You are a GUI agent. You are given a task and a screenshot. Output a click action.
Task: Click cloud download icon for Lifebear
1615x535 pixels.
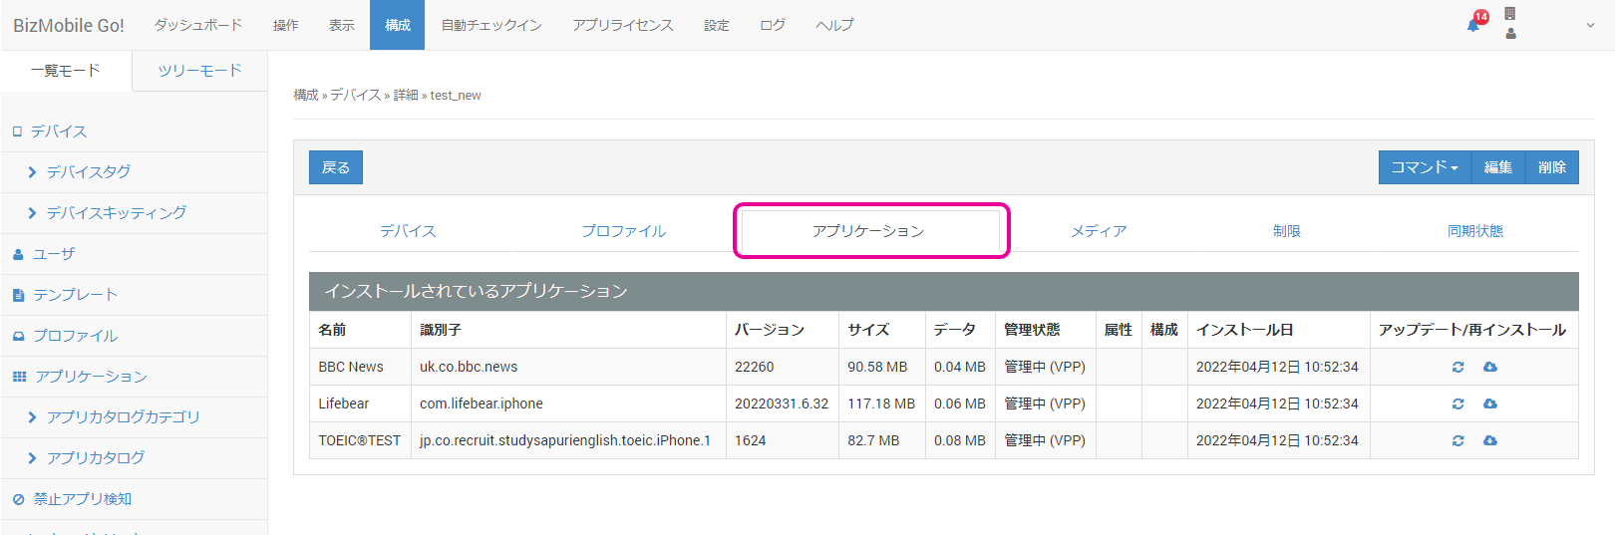point(1489,403)
